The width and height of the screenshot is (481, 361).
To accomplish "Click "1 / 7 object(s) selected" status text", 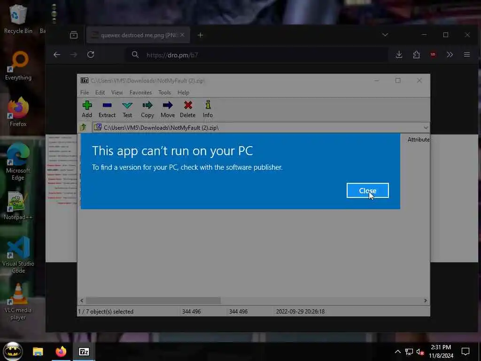I will click(106, 312).
